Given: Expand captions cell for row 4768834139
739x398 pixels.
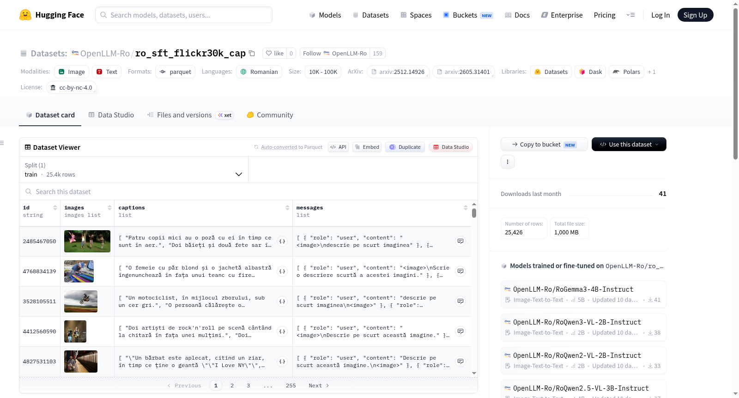Looking at the screenshot, I should pos(282,271).
